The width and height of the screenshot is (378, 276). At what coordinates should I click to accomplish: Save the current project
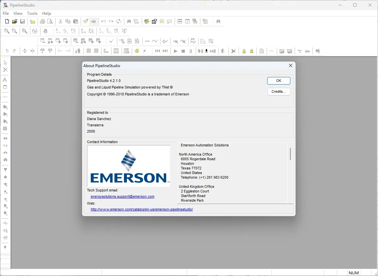click(x=22, y=21)
